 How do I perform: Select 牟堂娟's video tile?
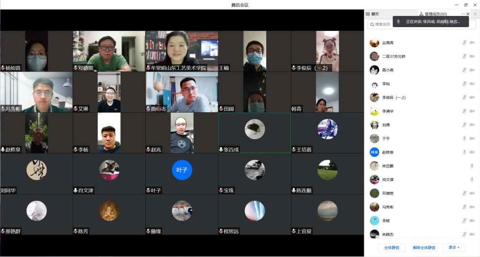182,51
